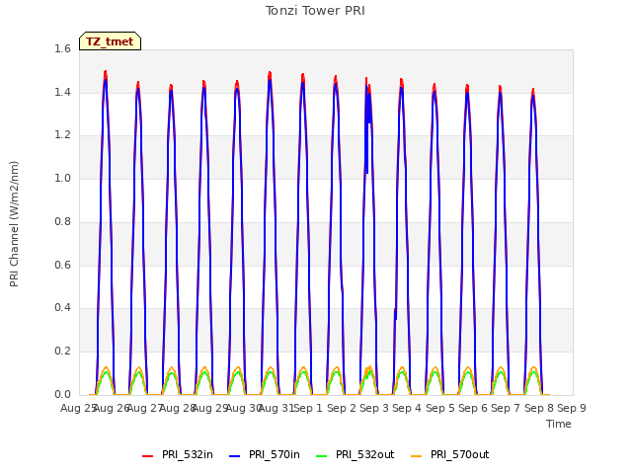Screen dimensions: 632x474
Task: Click the Sep 8 x-axis date label
Action: coord(539,408)
